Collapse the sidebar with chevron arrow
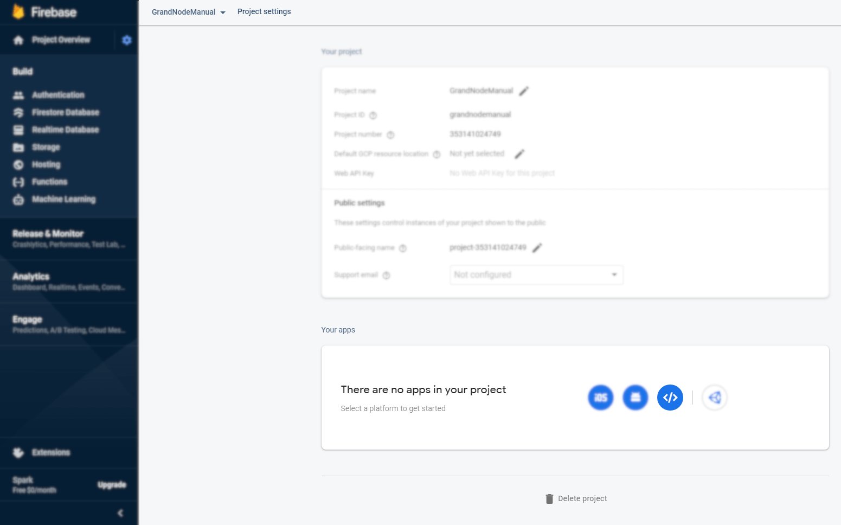 (120, 513)
